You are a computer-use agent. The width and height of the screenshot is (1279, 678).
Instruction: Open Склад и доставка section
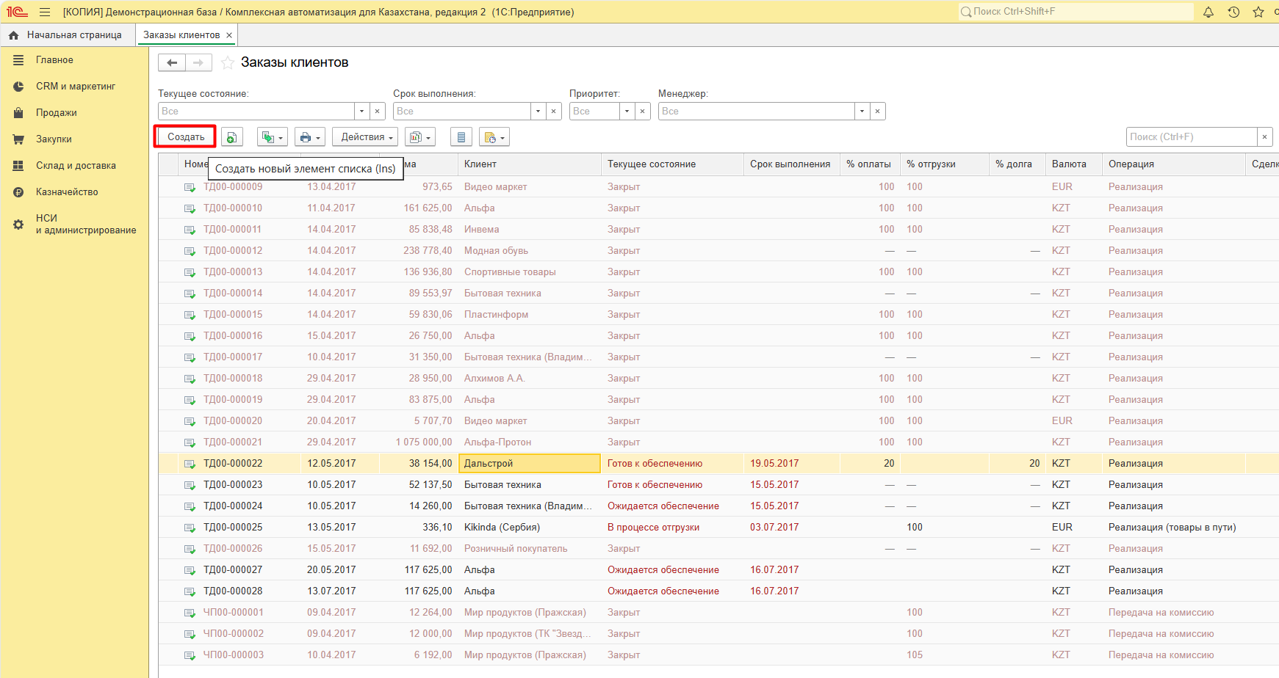(76, 166)
